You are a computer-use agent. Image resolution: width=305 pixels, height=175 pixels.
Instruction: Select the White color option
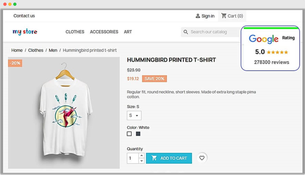(129, 134)
